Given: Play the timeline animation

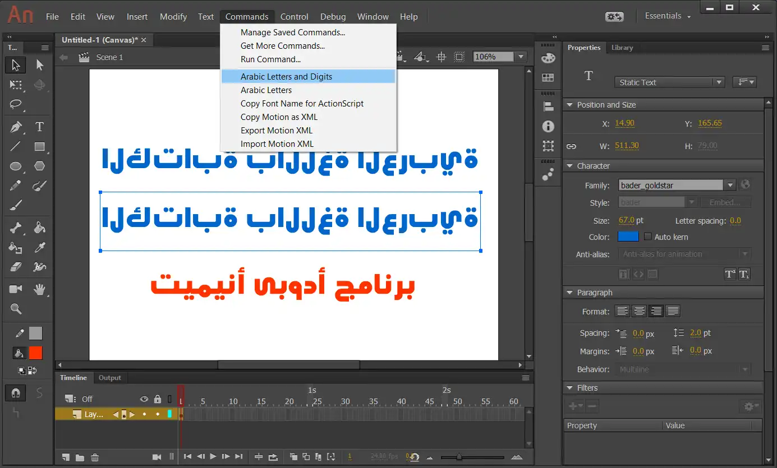Looking at the screenshot, I should [x=213, y=457].
